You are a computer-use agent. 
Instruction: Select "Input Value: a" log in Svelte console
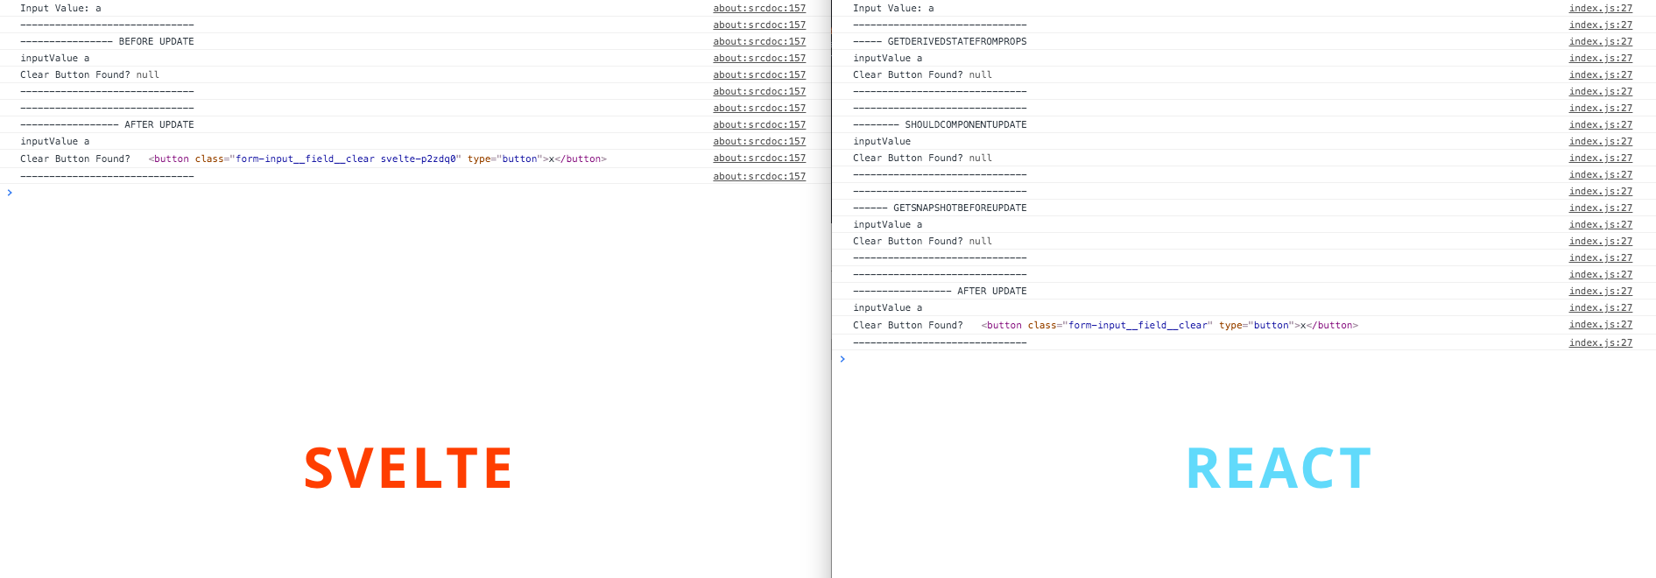pyautogui.click(x=60, y=8)
